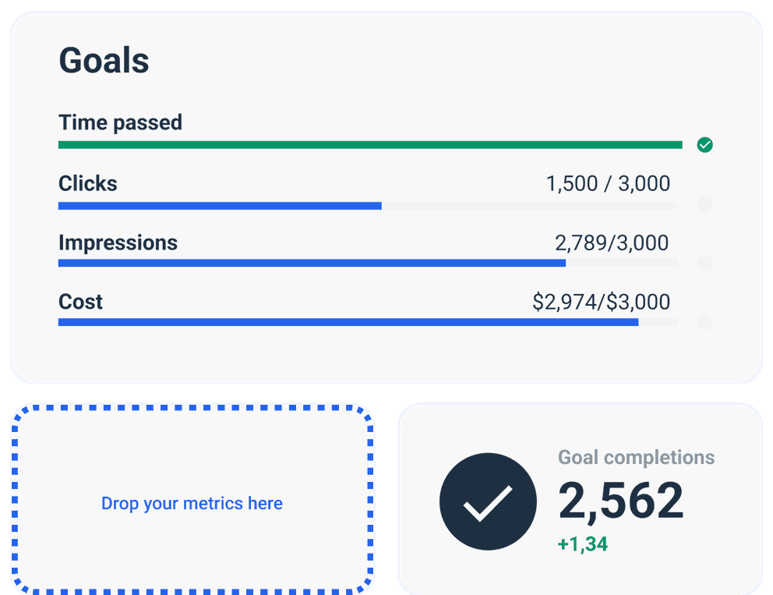The width and height of the screenshot is (773, 595).
Task: Expand the Clicks goal details
Action: point(87,183)
